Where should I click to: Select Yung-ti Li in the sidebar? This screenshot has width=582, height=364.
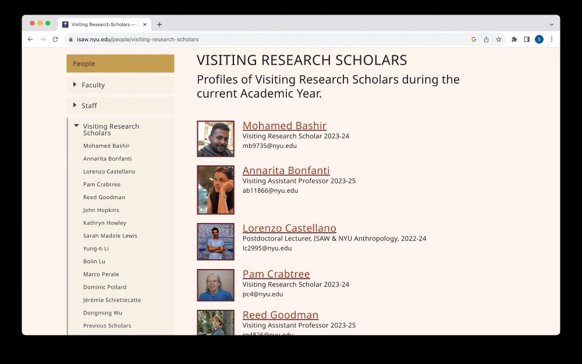coord(96,249)
